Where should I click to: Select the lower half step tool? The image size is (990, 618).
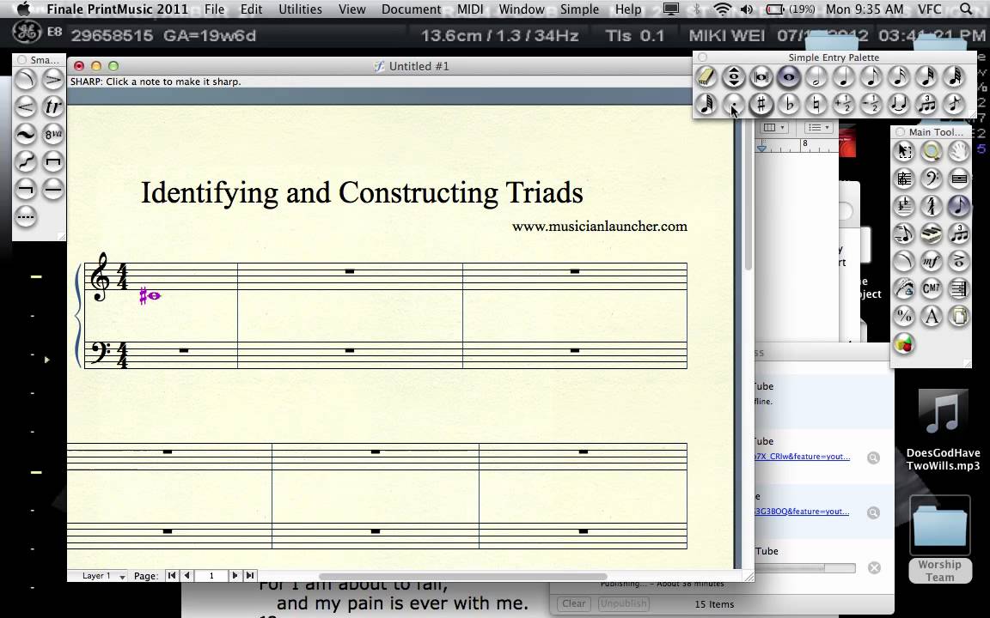871,104
